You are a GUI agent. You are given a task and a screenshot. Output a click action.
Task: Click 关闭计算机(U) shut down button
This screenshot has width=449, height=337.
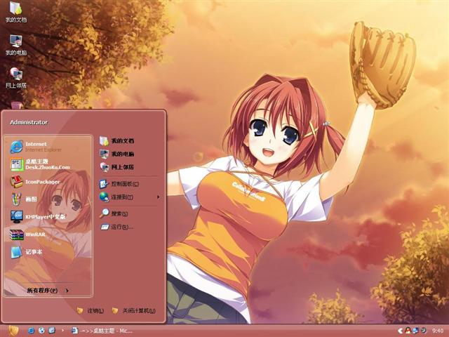(134, 310)
